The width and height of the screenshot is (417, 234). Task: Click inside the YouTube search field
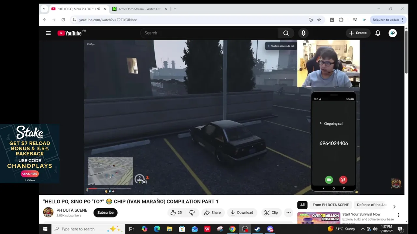coord(209,33)
